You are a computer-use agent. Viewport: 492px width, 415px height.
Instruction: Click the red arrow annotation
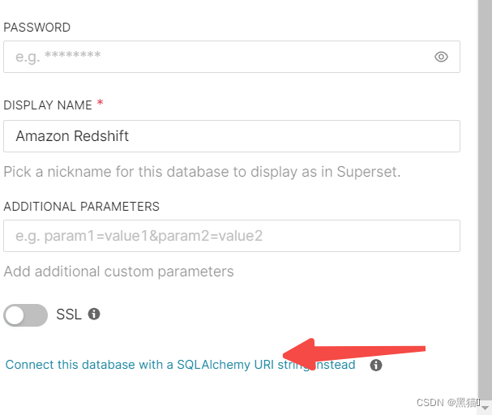click(354, 353)
